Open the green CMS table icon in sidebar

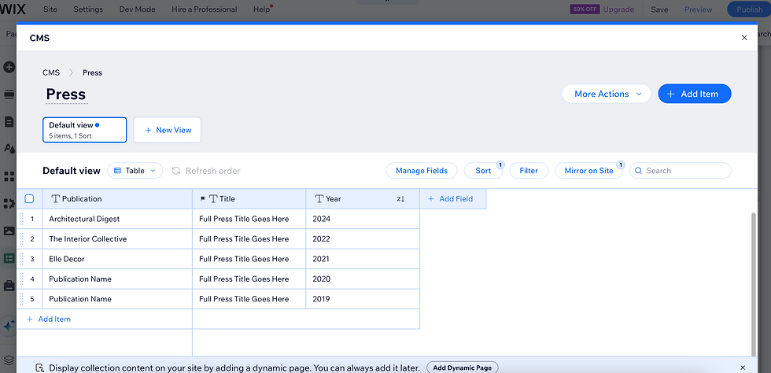tap(9, 258)
